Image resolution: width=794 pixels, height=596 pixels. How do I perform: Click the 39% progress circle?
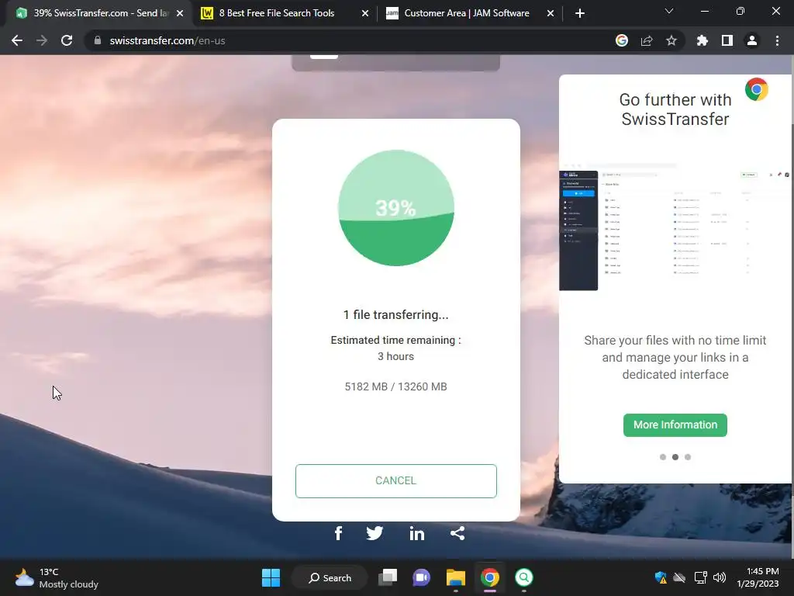click(x=396, y=208)
